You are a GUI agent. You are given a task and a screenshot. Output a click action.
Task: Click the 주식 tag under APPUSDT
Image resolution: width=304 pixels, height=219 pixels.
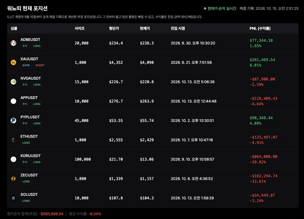(25, 104)
